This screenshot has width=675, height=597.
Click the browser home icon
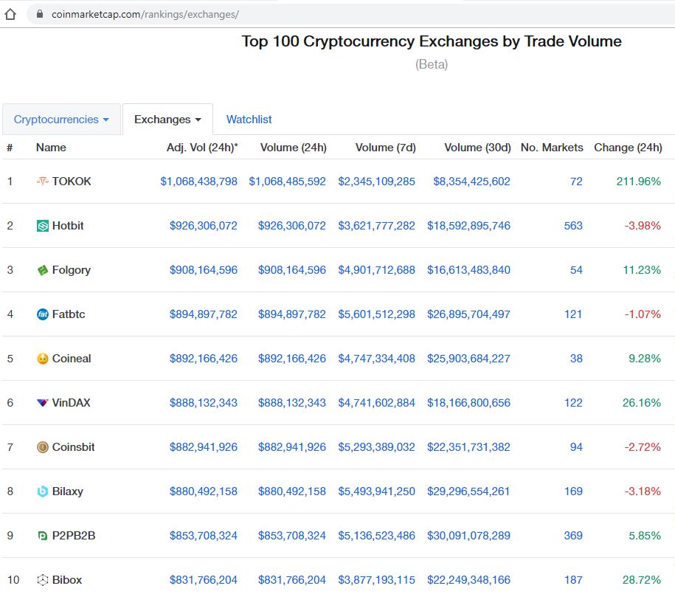tap(10, 14)
